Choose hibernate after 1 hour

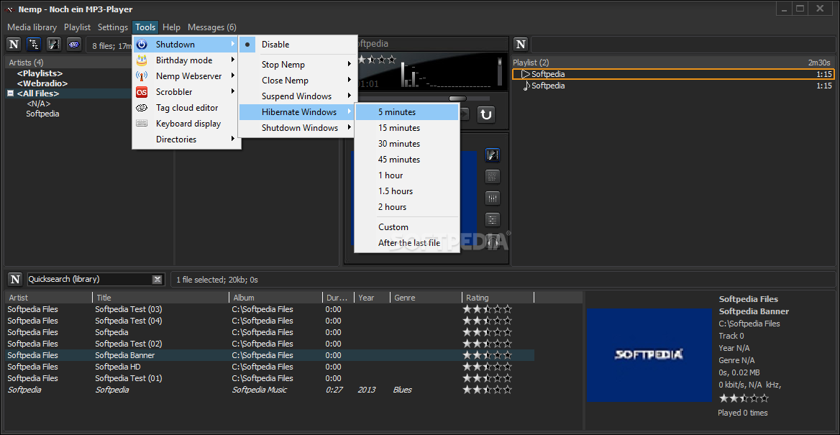(x=406, y=175)
